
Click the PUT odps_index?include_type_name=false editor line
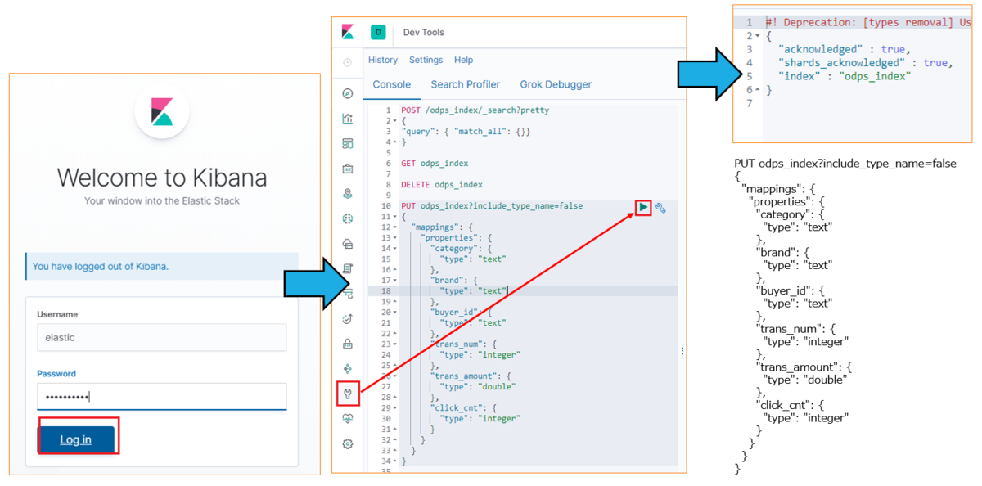coord(492,206)
